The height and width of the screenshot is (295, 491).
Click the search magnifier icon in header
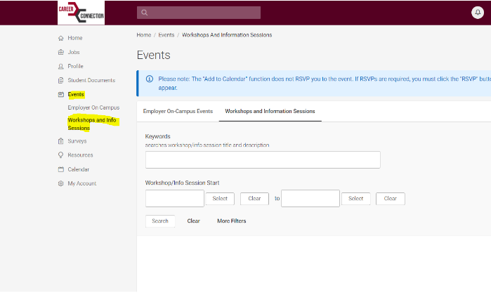(x=144, y=13)
